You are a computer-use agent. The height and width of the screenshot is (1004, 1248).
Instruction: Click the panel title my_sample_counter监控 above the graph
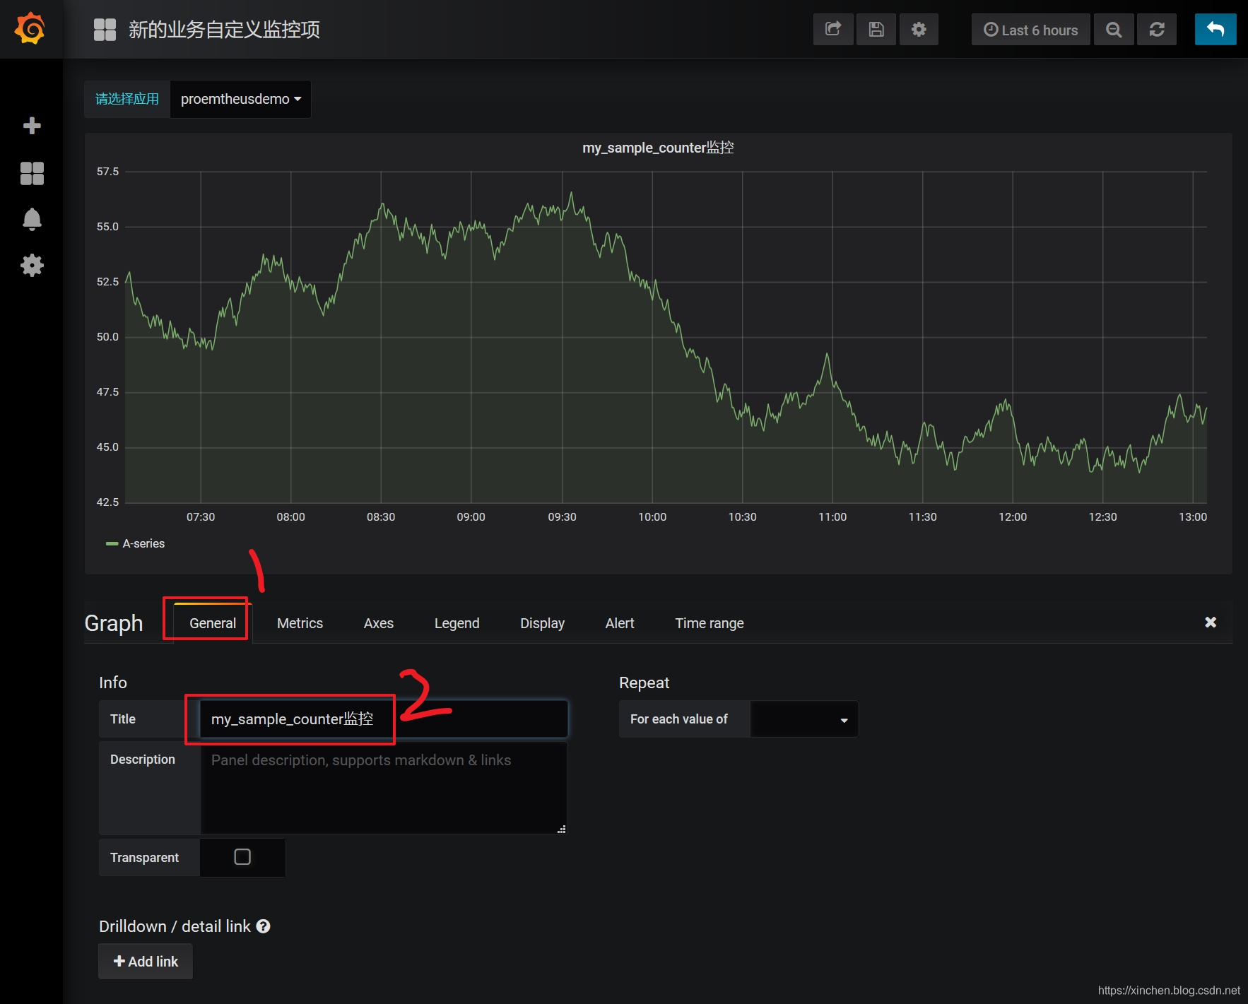[658, 148]
